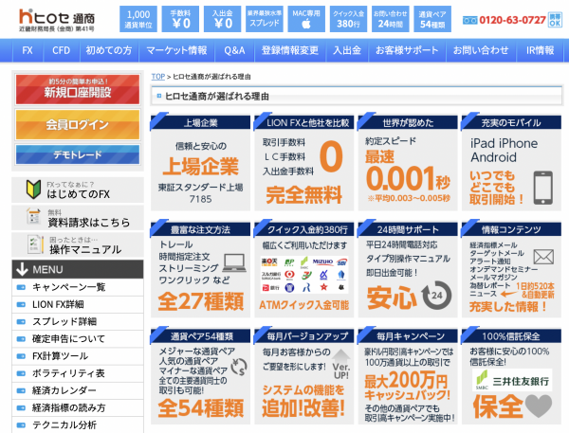Open スプレッド詳細 in side menu
569x433 pixels.
(78, 321)
